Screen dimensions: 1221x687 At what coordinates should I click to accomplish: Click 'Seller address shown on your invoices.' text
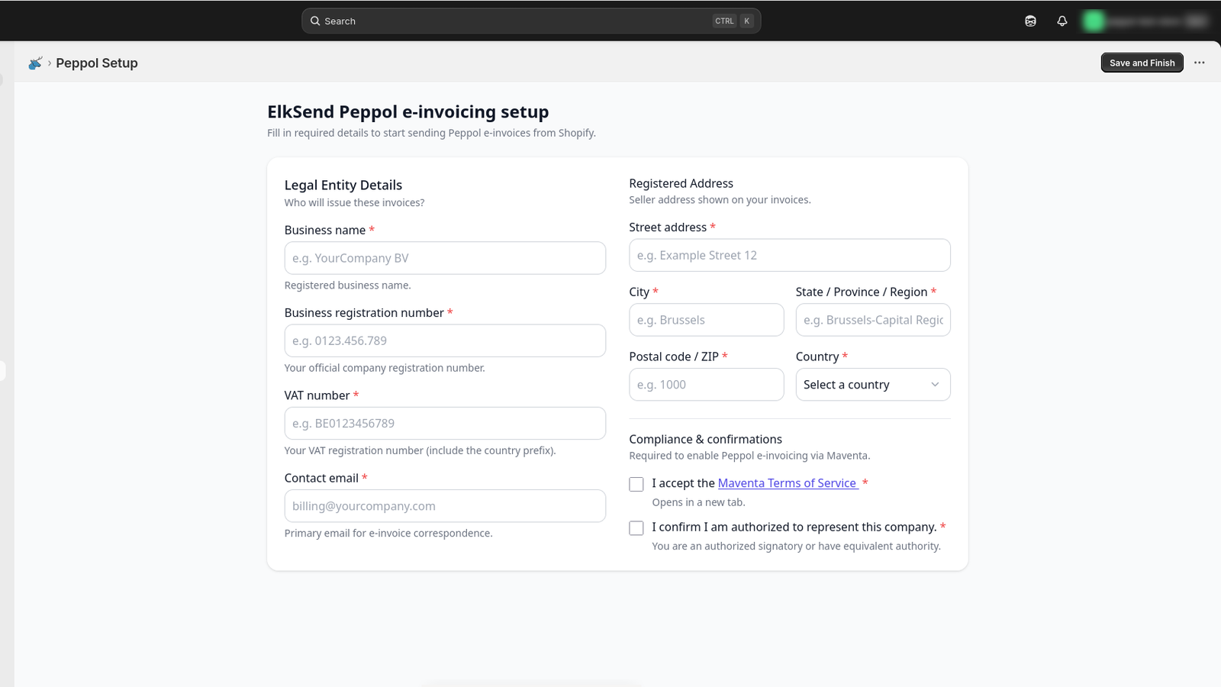pyautogui.click(x=720, y=200)
